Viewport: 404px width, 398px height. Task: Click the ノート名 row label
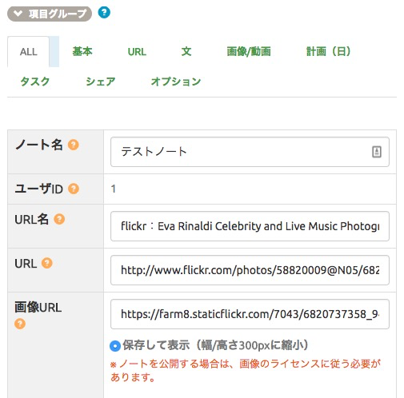[39, 145]
